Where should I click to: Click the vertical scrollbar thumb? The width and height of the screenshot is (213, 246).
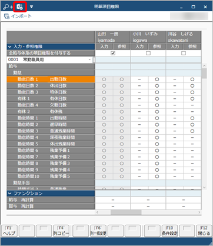pyautogui.click(x=204, y=74)
